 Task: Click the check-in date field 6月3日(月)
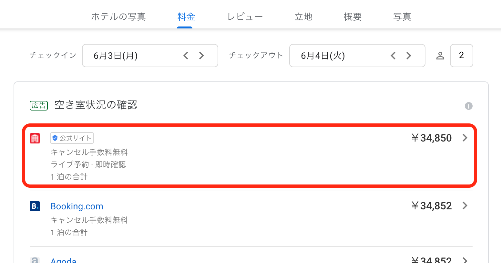click(150, 56)
